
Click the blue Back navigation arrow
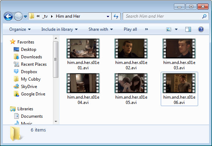tap(8, 16)
